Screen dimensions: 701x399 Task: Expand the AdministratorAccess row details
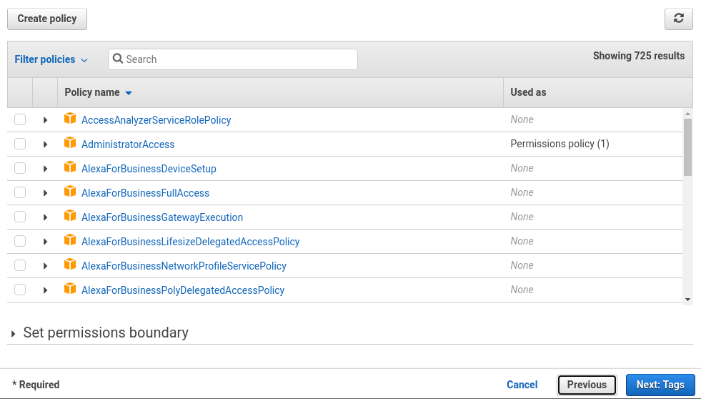click(45, 144)
